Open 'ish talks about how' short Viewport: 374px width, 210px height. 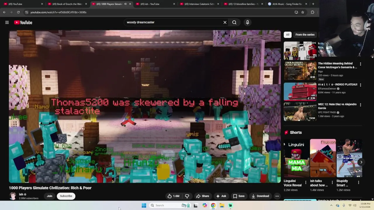click(323, 158)
